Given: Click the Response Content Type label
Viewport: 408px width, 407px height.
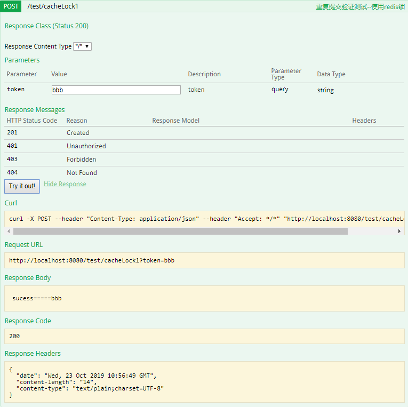Looking at the screenshot, I should (38, 46).
